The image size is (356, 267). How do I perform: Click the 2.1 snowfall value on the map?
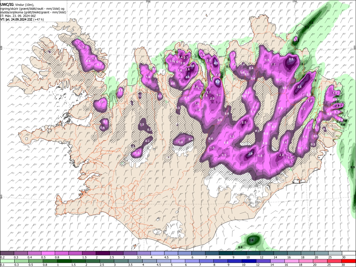(x=209, y=92)
